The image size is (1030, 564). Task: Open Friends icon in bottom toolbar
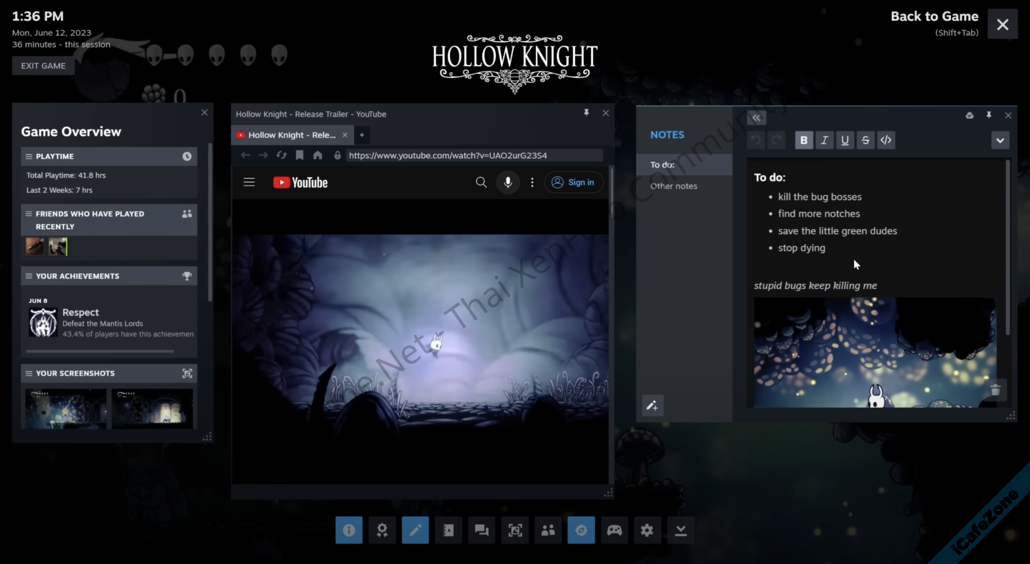pos(548,530)
